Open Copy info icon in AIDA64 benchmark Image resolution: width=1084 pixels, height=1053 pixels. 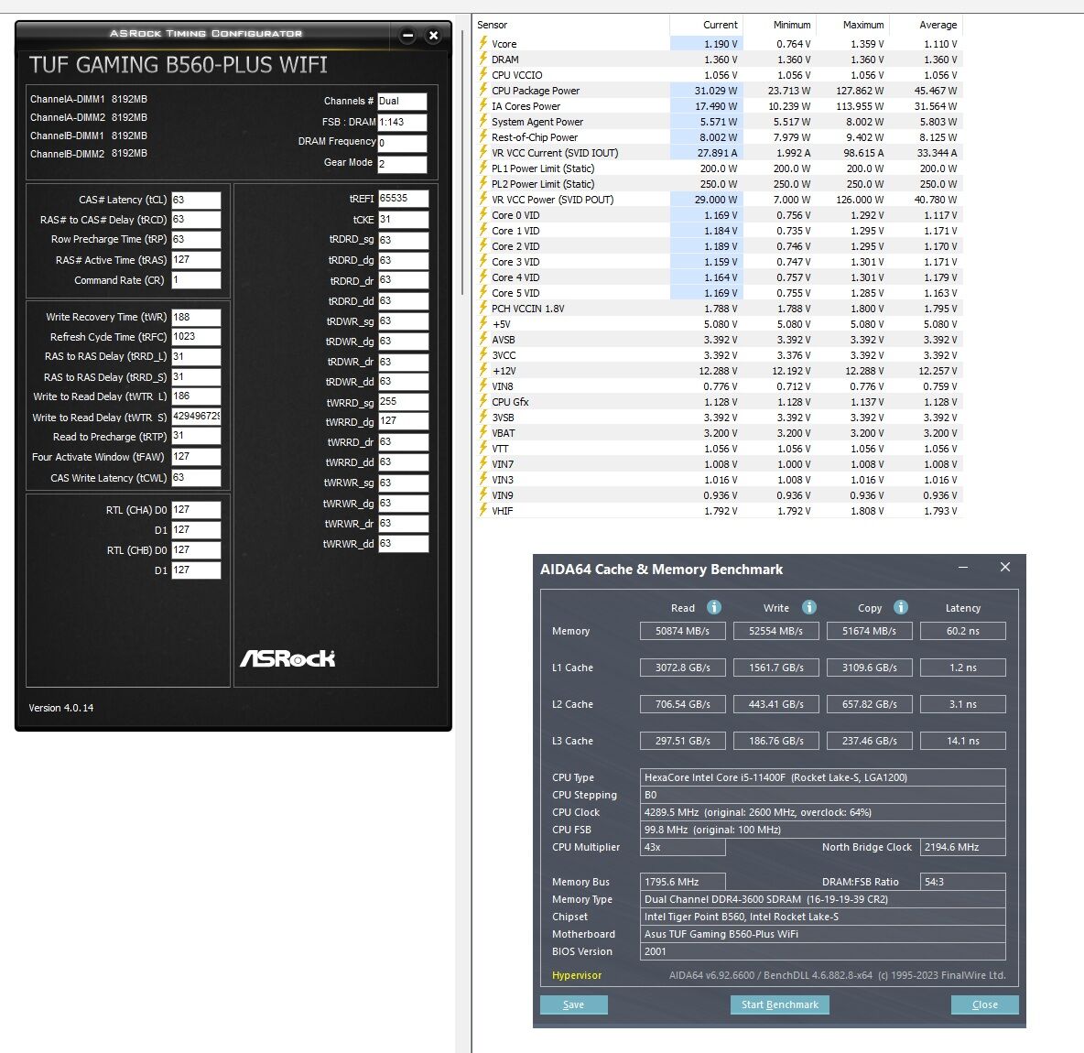point(900,607)
